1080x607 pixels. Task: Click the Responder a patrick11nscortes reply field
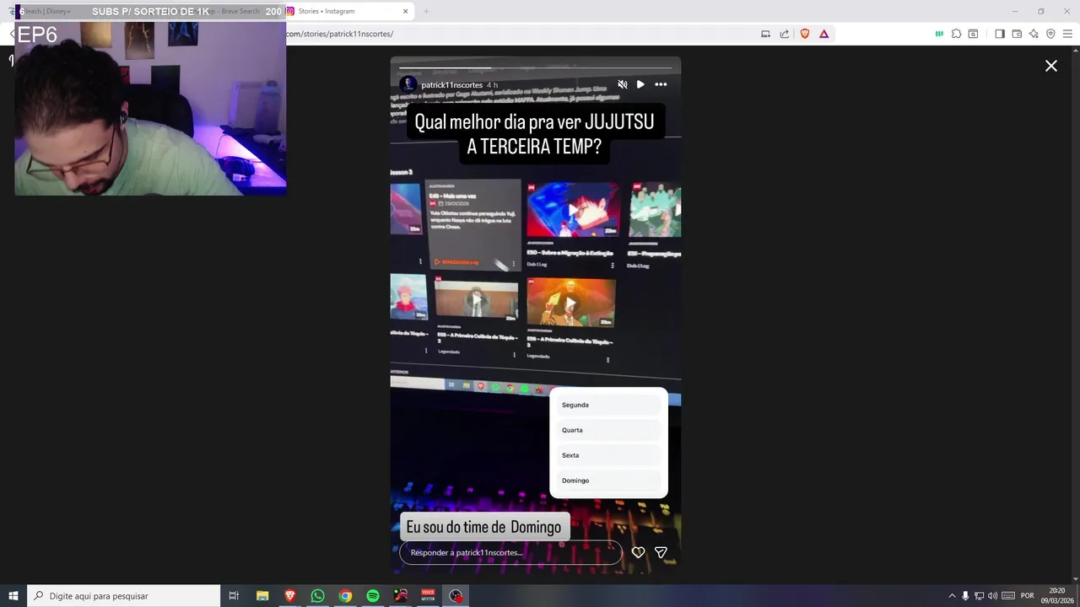pos(510,552)
